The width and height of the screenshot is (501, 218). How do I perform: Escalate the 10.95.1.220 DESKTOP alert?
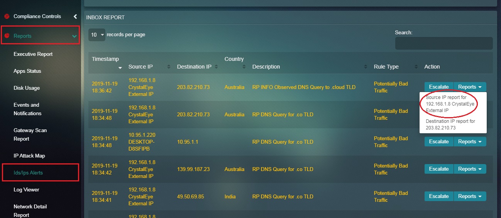click(439, 142)
